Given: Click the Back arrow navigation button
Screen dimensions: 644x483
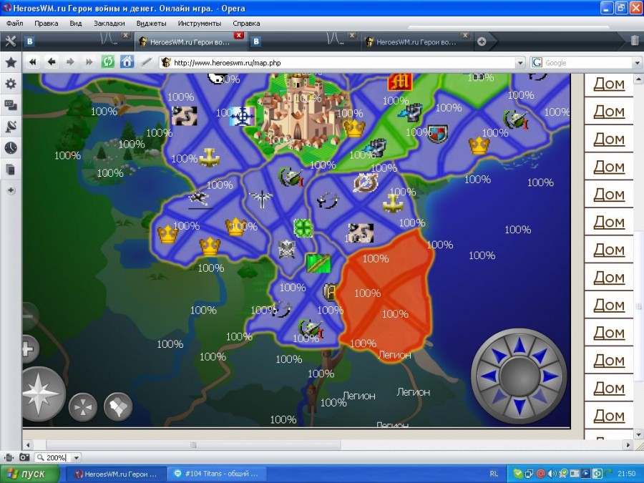Looking at the screenshot, I should (x=52, y=62).
